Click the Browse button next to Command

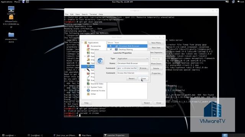(x=143, y=68)
